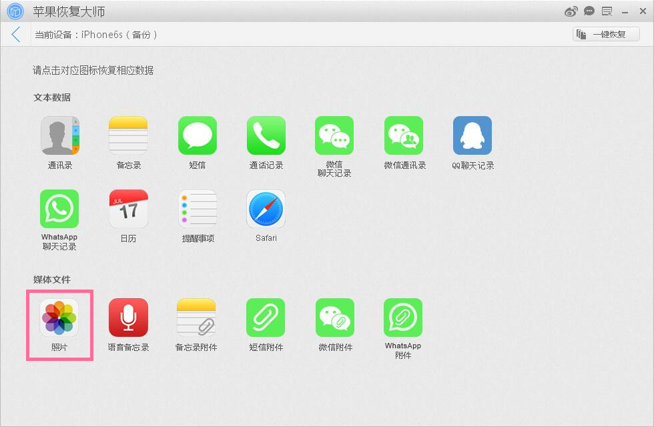Select the 日历 calendar recovery icon
The width and height of the screenshot is (654, 427).
(x=128, y=208)
